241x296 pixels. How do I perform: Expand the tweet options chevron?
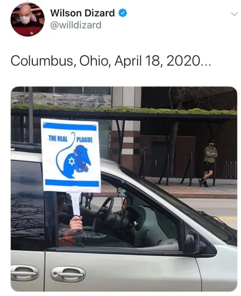[x=234, y=14]
